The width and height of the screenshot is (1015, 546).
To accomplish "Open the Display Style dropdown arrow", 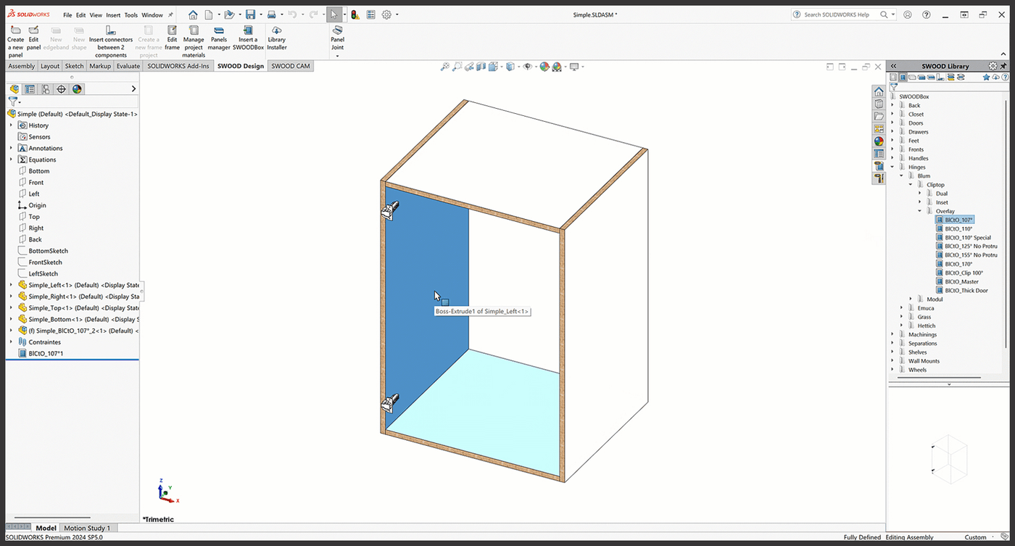I will pyautogui.click(x=518, y=66).
